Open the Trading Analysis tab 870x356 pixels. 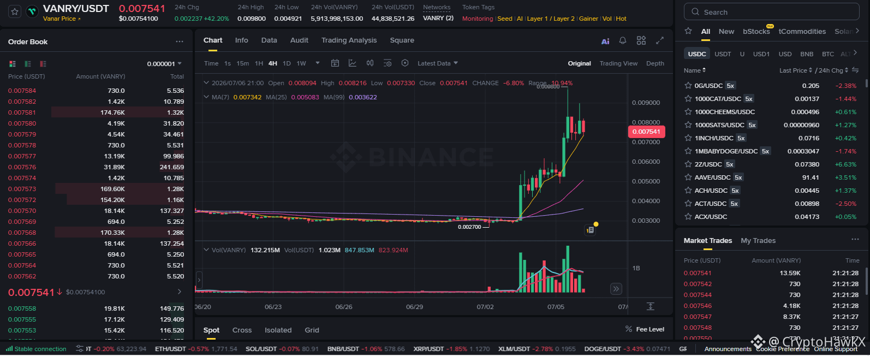349,40
